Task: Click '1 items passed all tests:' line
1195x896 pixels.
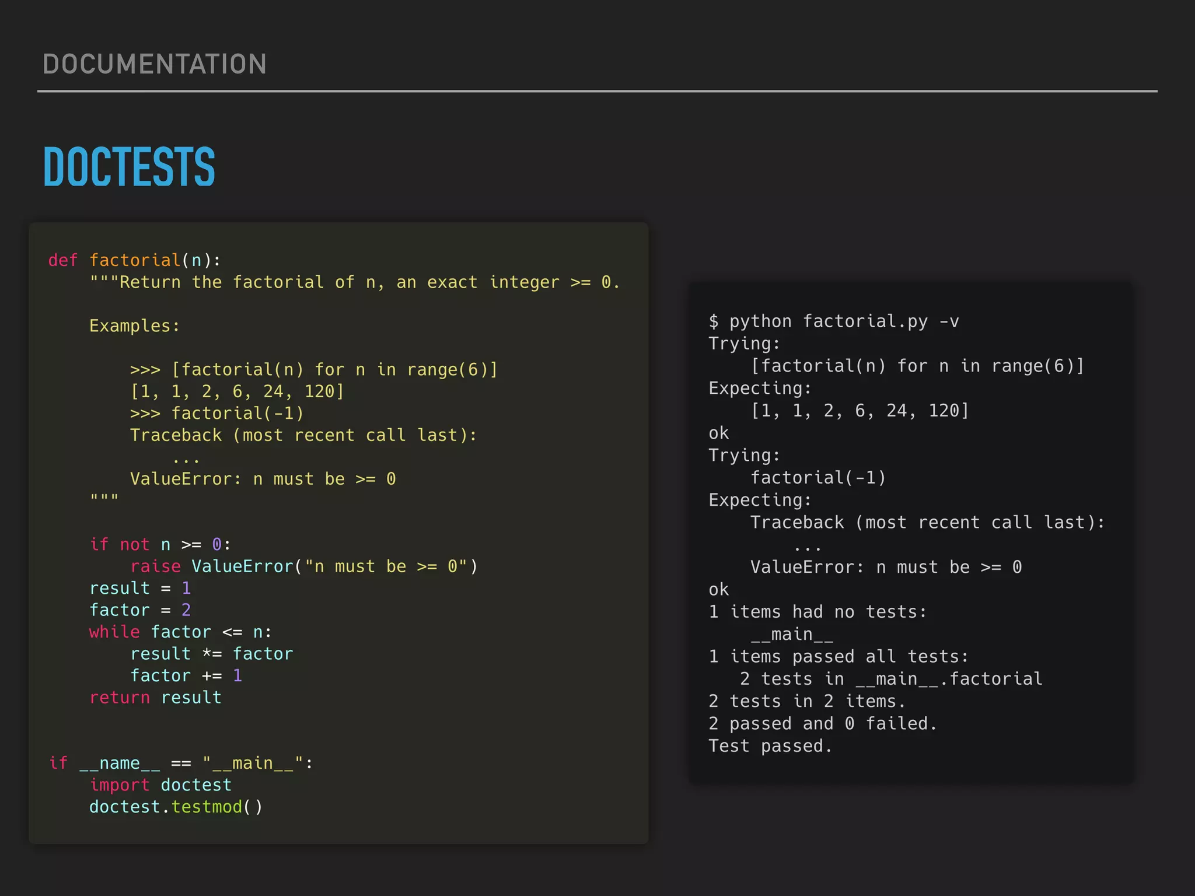Action: pos(838,657)
